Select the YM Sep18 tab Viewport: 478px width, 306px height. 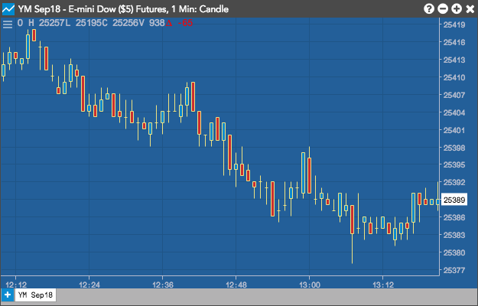35,295
